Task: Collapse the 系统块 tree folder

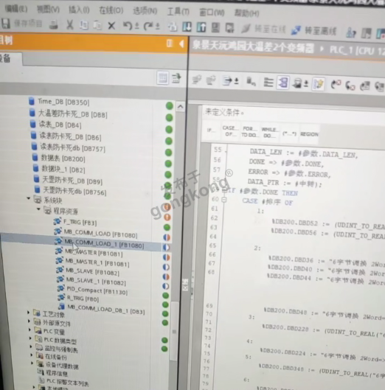Action: (28, 198)
